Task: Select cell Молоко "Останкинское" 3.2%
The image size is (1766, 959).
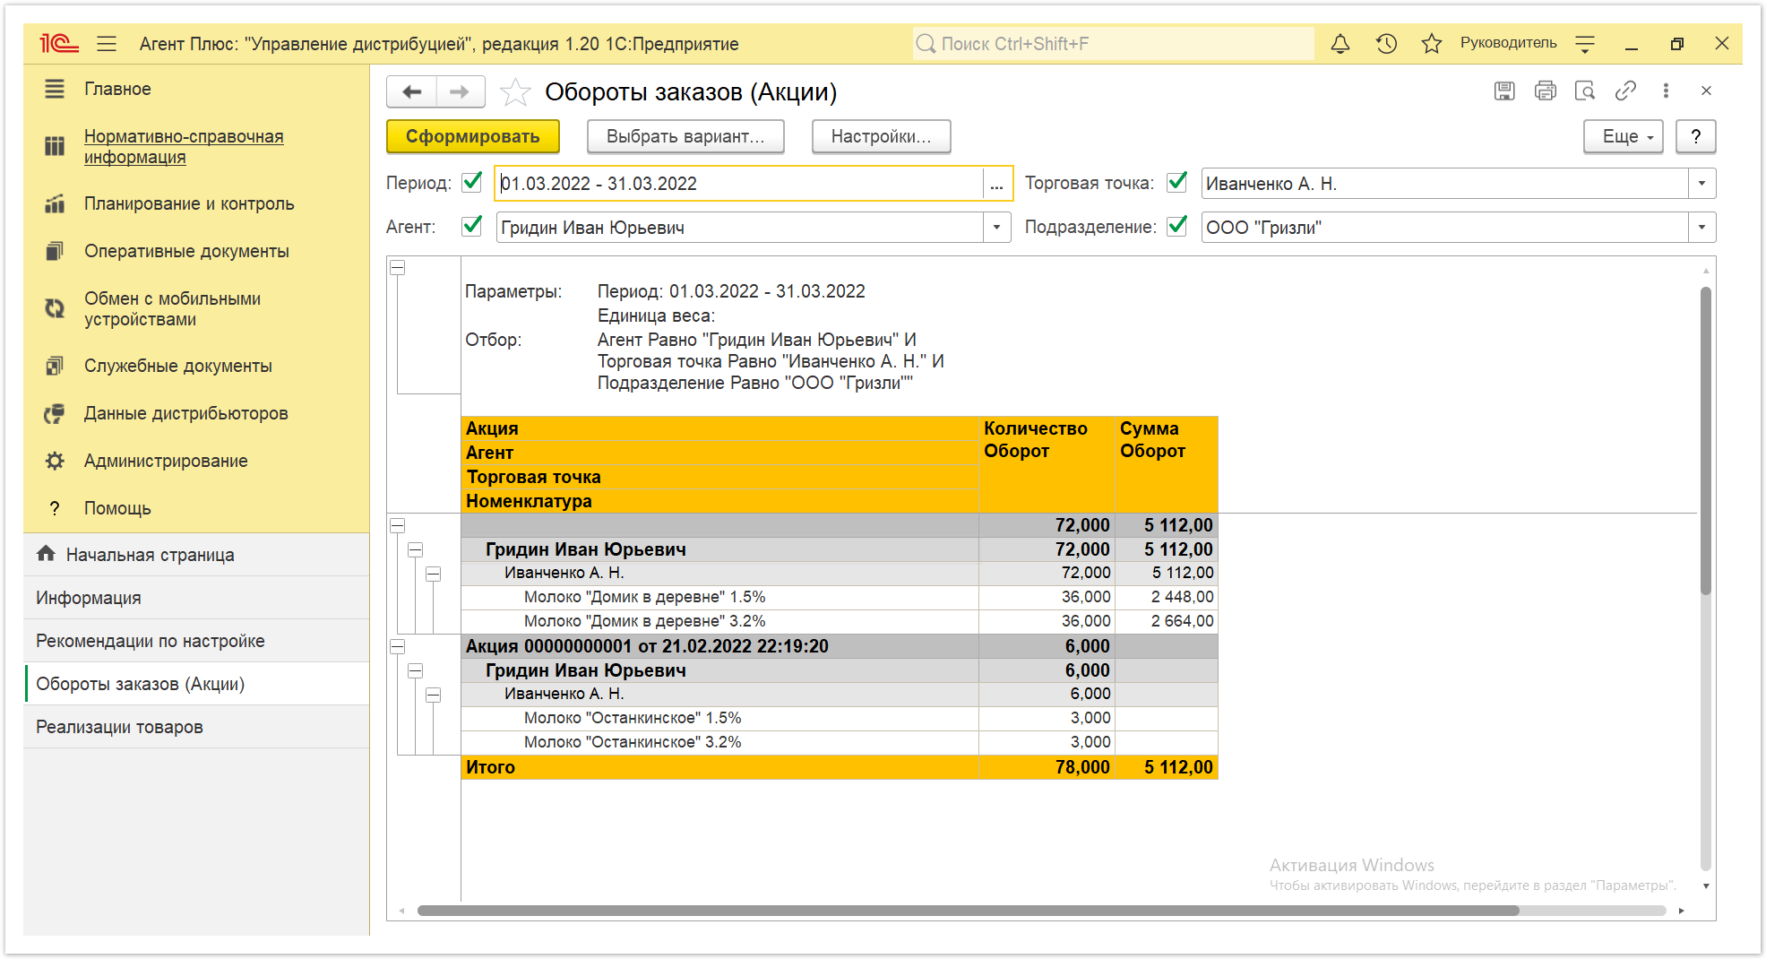Action: coord(719,742)
